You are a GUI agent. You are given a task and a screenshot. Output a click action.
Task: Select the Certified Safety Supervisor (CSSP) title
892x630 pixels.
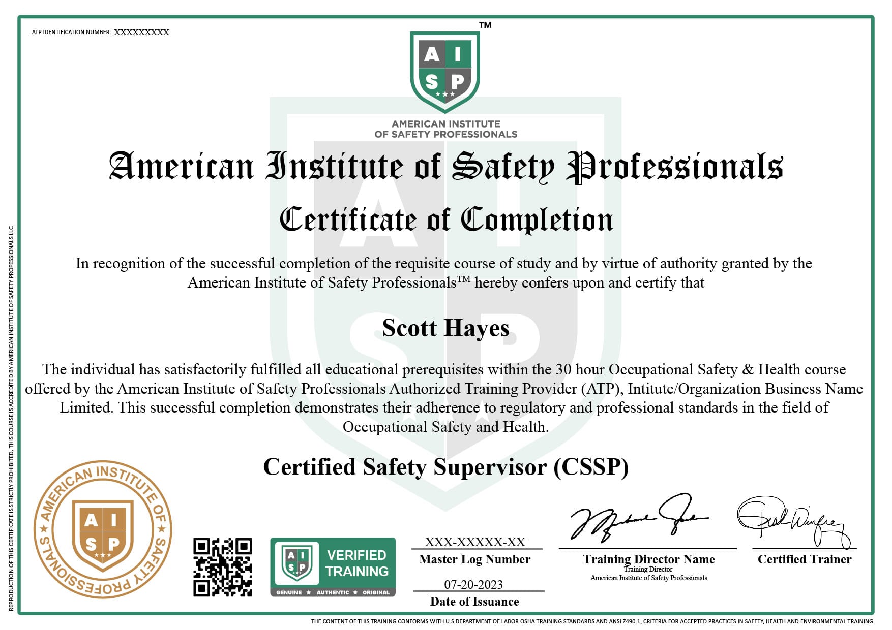pos(446,467)
